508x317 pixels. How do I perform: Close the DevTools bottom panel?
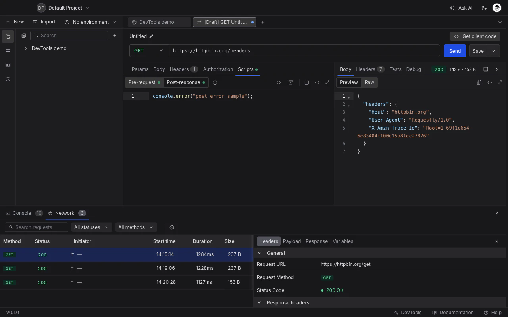(x=497, y=213)
